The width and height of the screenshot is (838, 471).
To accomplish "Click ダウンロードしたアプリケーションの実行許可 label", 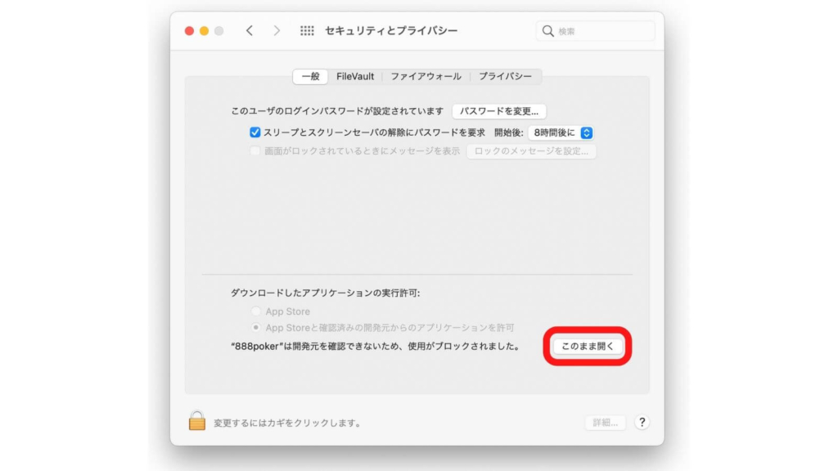I will click(326, 293).
